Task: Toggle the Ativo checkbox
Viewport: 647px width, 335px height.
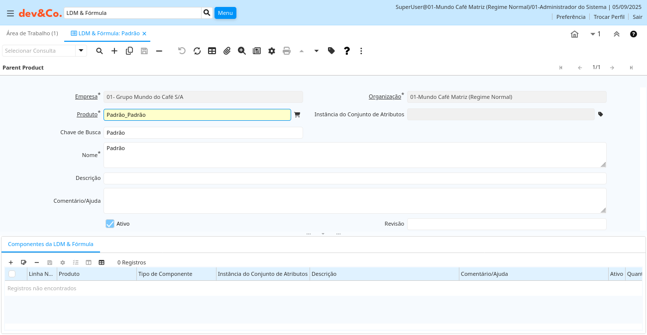Action: point(110,224)
